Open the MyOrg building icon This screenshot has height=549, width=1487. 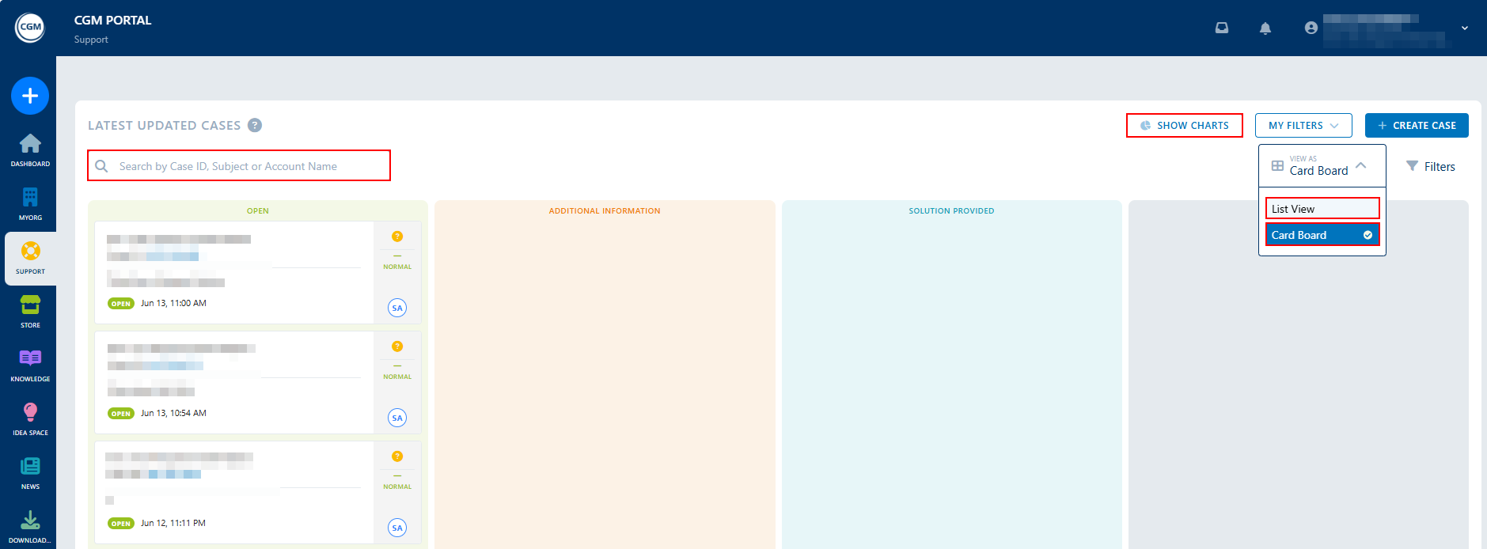(x=30, y=199)
